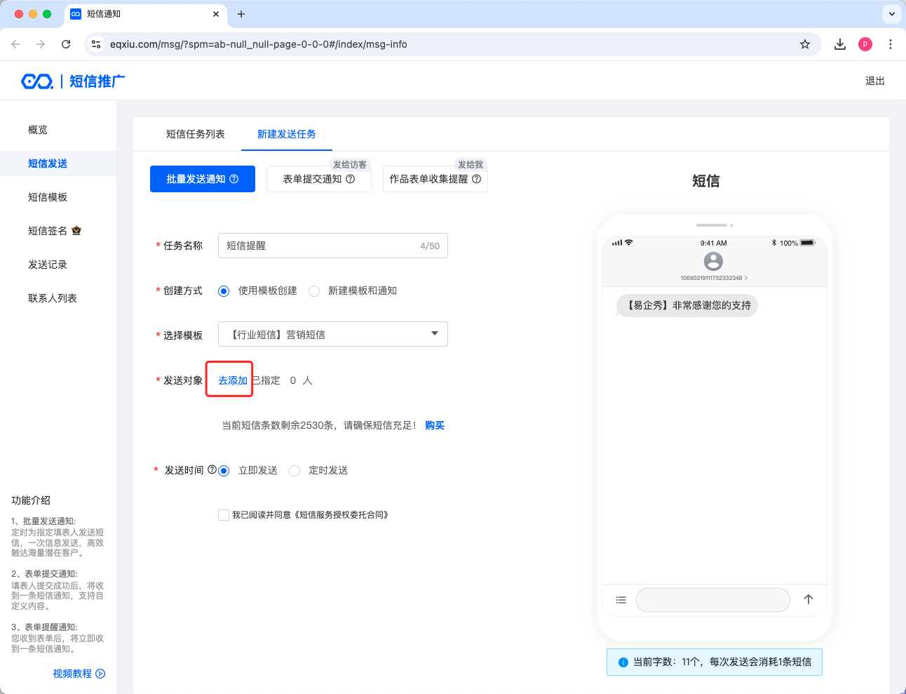Open 短信模板 in the left sidebar
This screenshot has height=694, width=906.
[48, 197]
